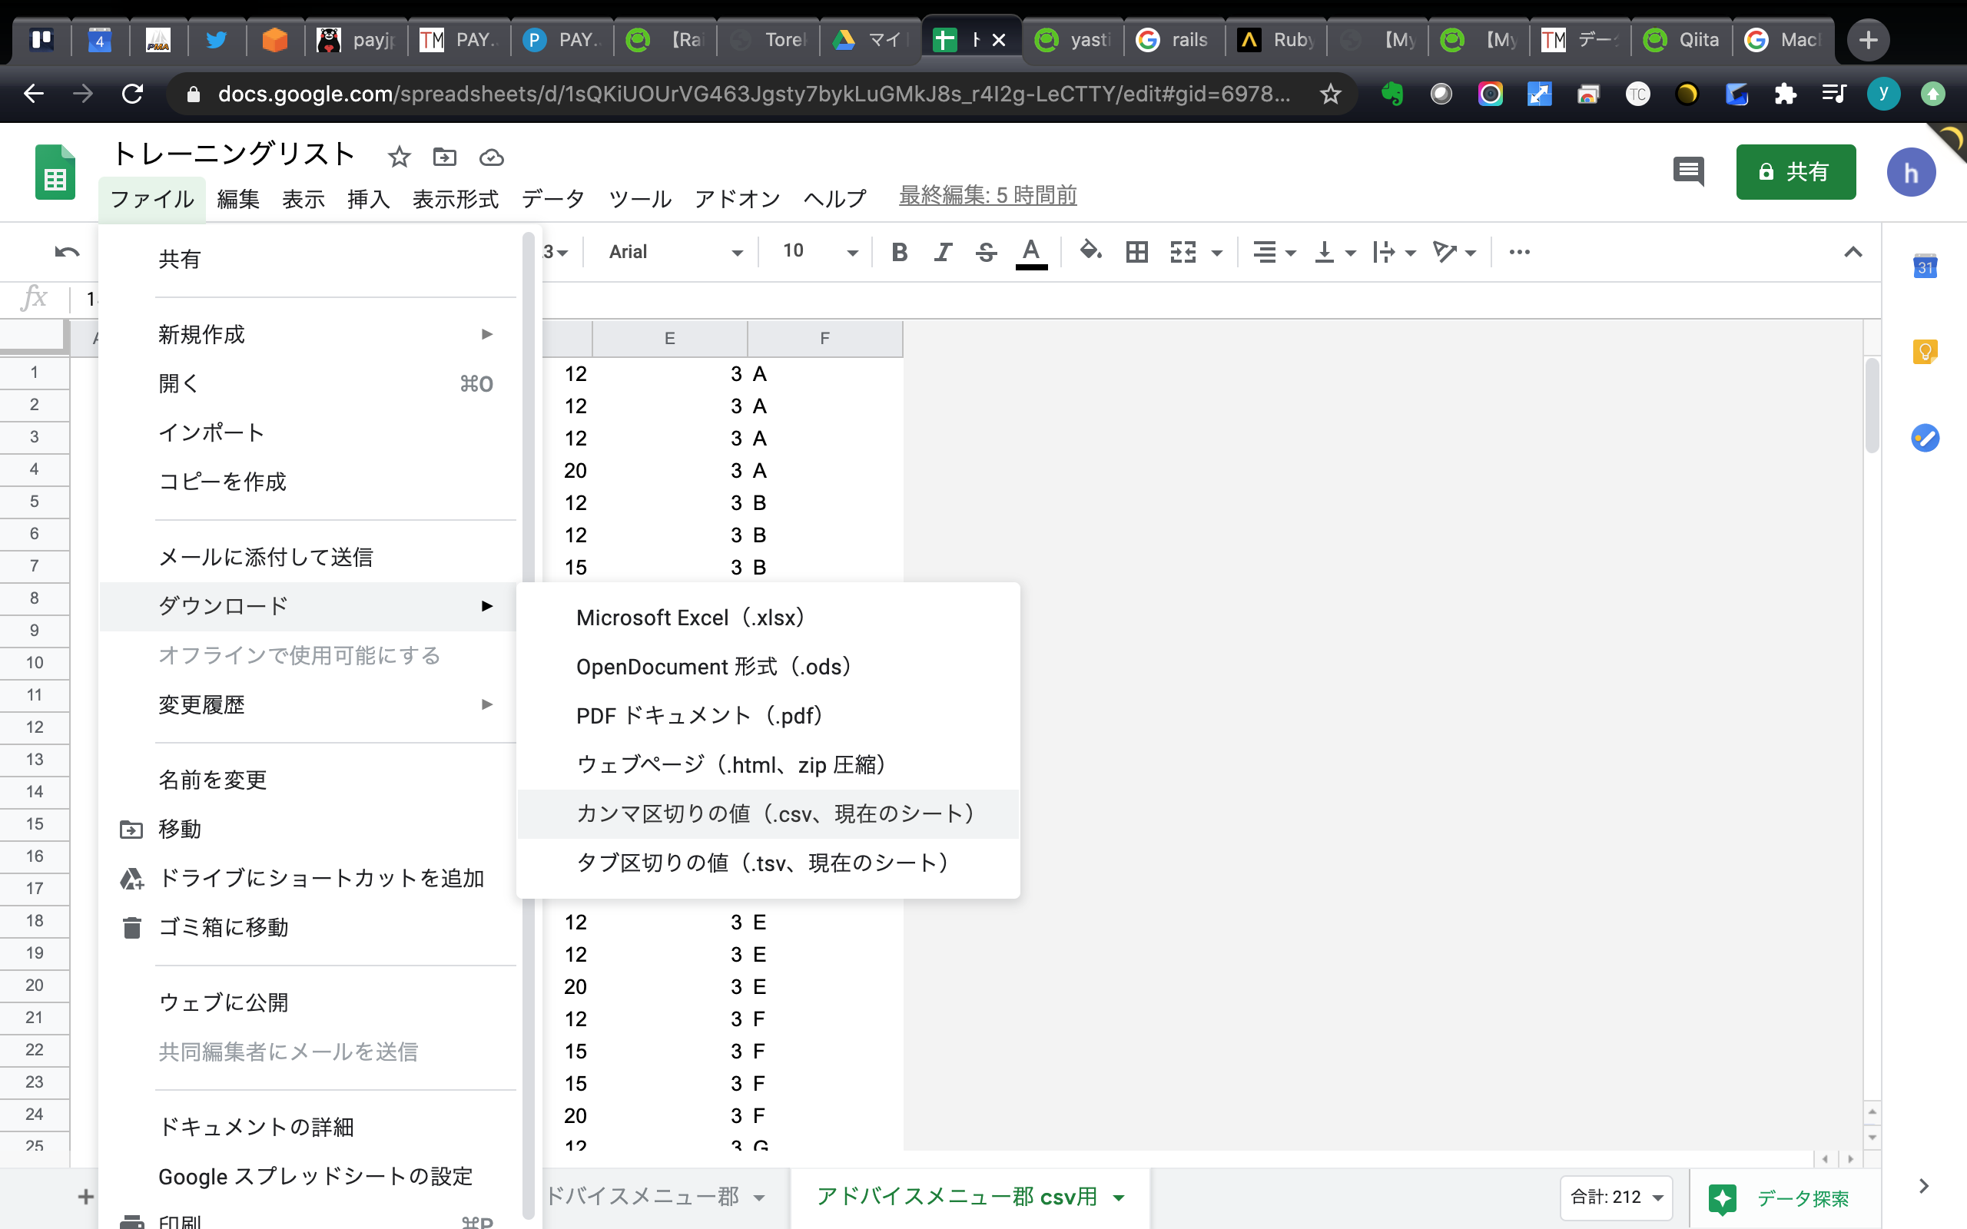Apply italic formatting
The width and height of the screenshot is (1967, 1229).
tap(942, 252)
